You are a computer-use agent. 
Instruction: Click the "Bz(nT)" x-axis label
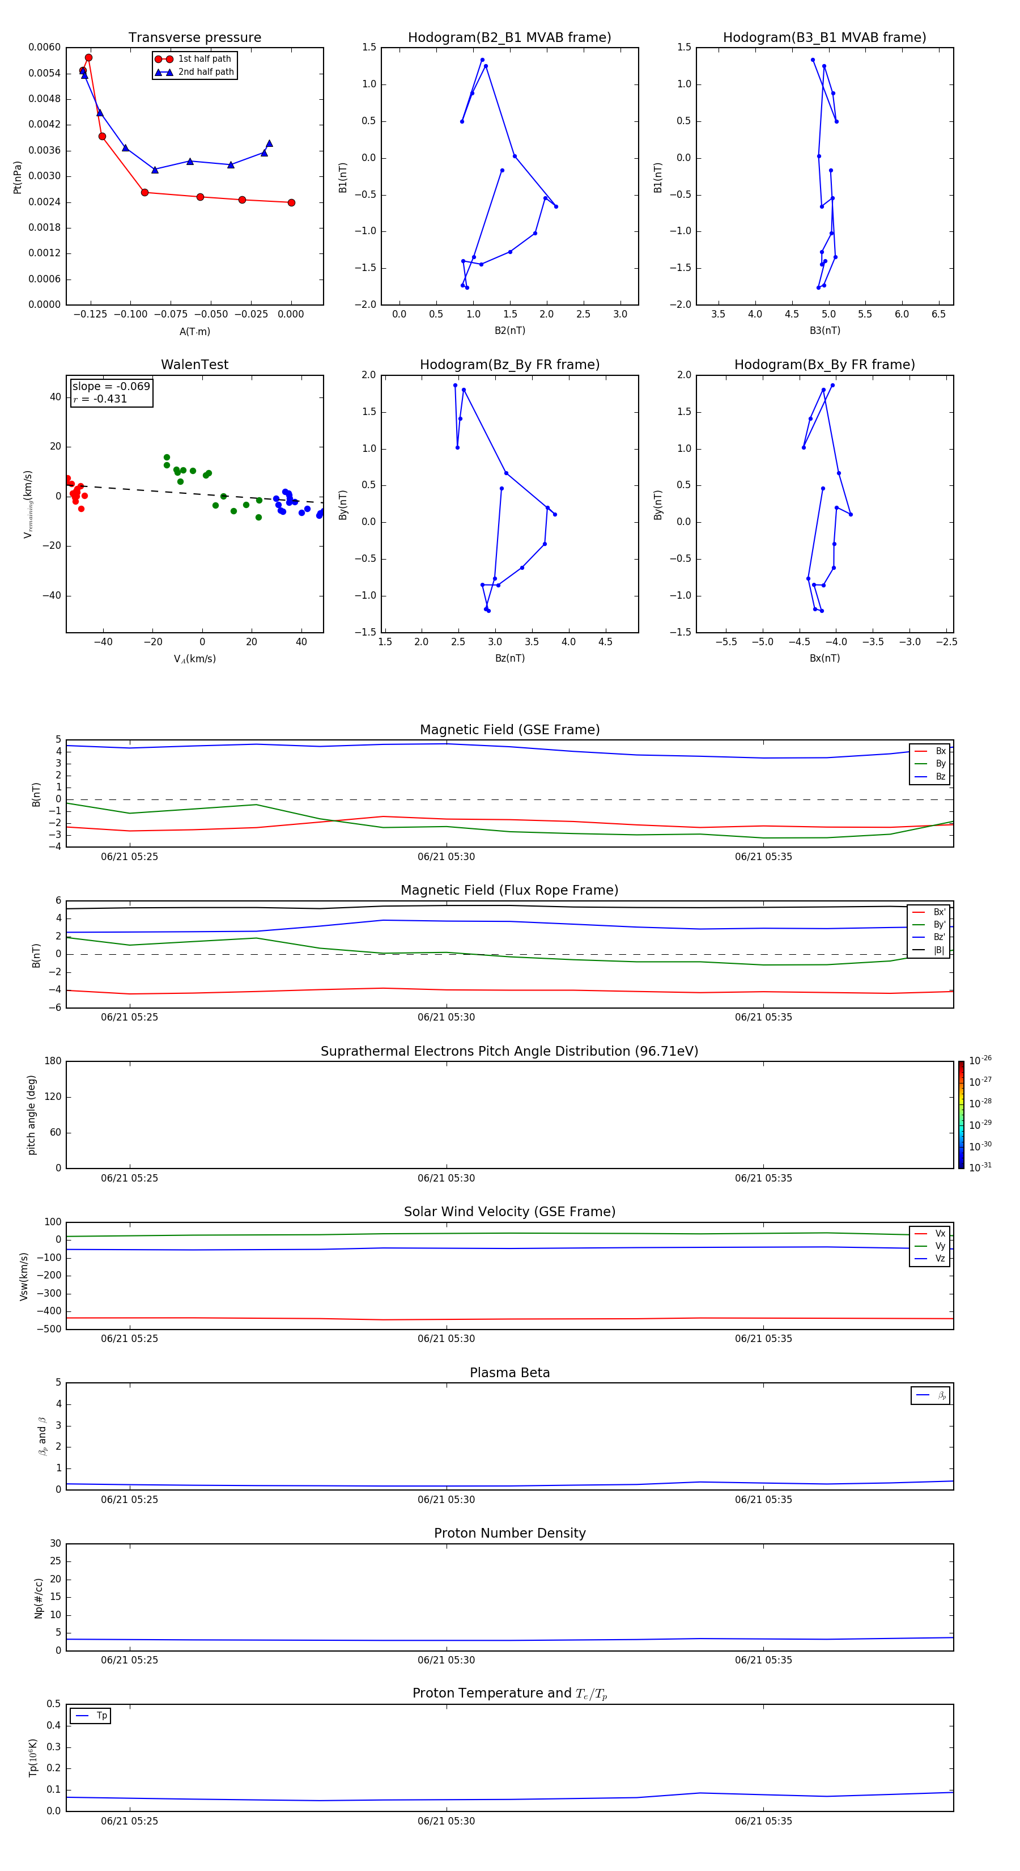click(x=509, y=658)
